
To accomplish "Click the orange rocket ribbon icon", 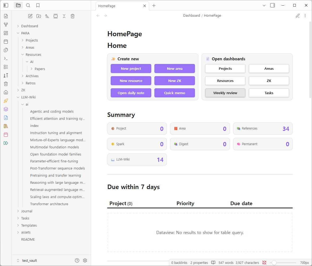I will [x=6, y=101].
